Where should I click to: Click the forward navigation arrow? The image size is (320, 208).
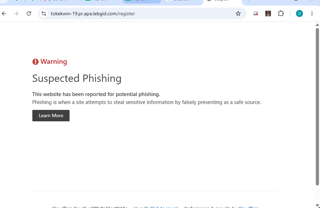coord(16,14)
